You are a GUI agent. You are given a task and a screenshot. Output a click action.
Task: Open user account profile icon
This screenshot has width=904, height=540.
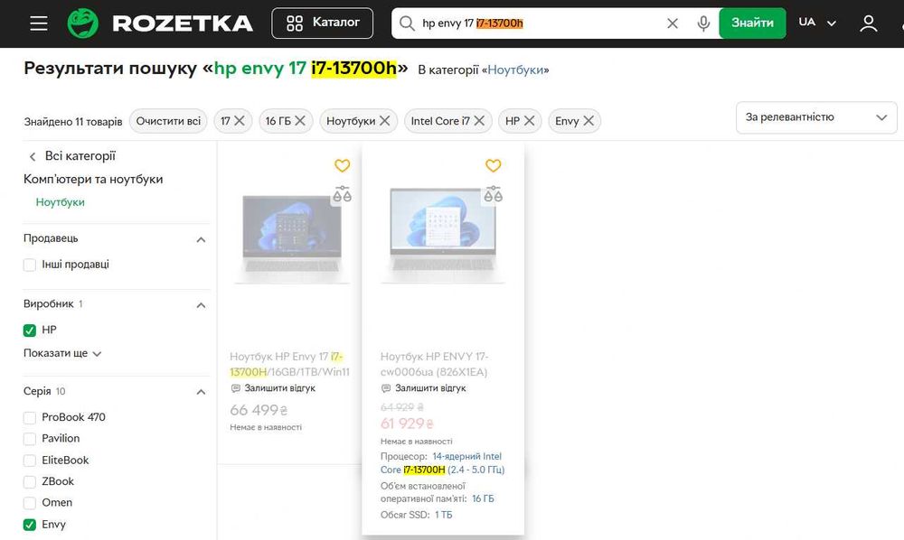tap(868, 23)
